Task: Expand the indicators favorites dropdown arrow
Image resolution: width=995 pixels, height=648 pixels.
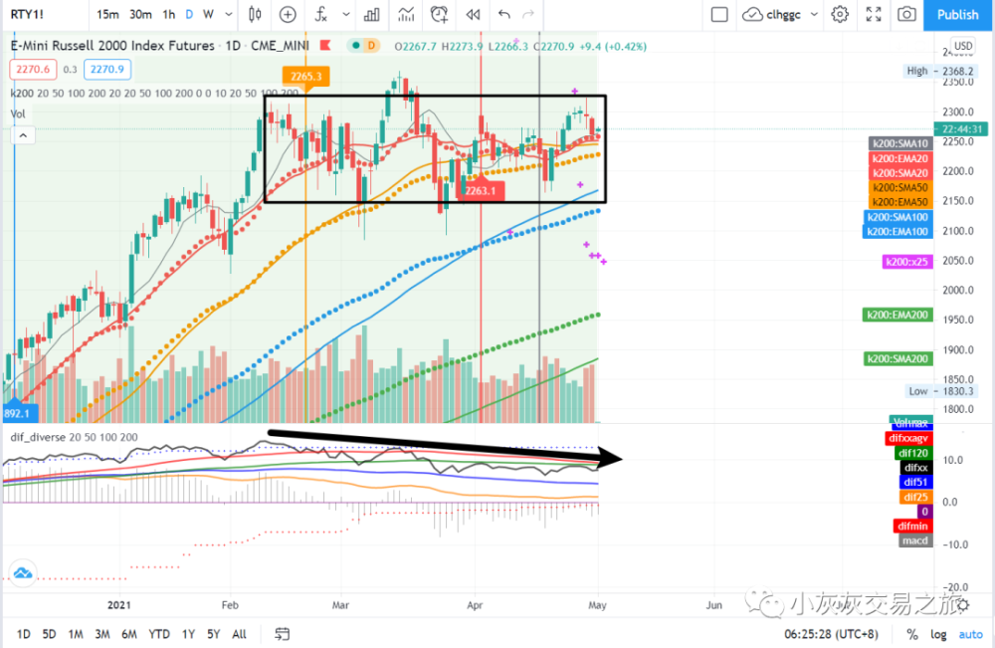Action: pos(346,14)
